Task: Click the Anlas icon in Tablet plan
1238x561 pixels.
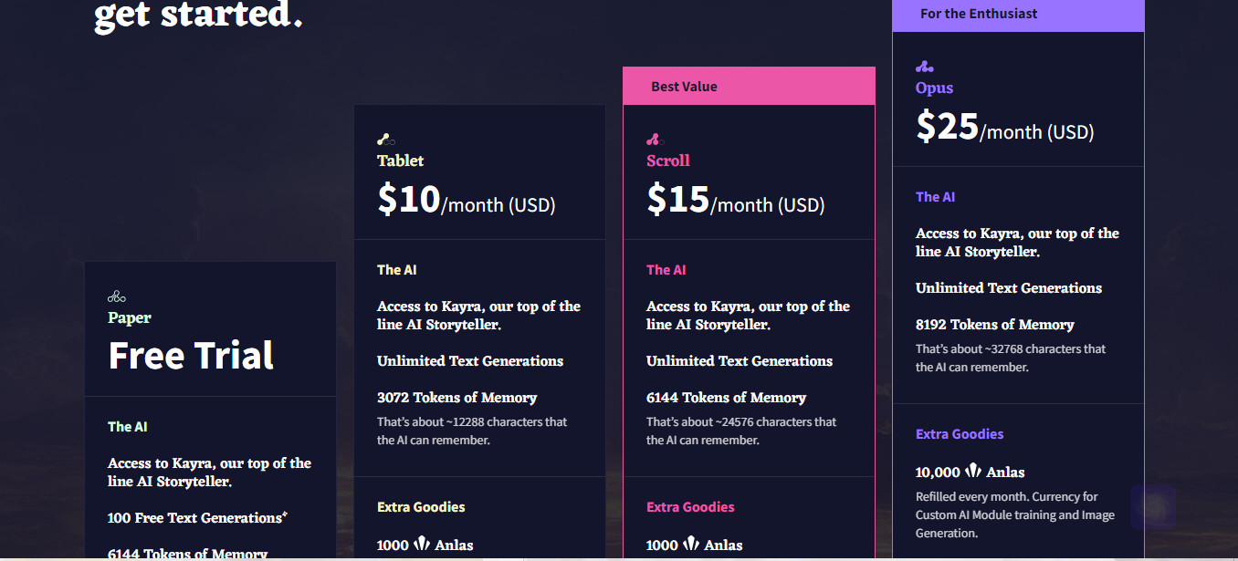Action: (422, 545)
